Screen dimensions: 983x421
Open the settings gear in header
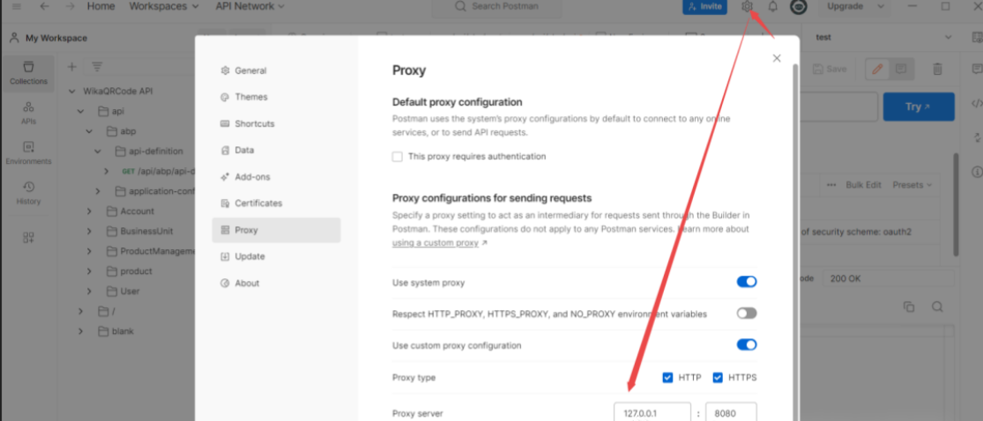tap(746, 6)
